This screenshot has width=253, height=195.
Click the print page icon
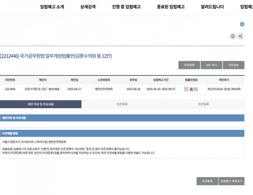coord(233,36)
